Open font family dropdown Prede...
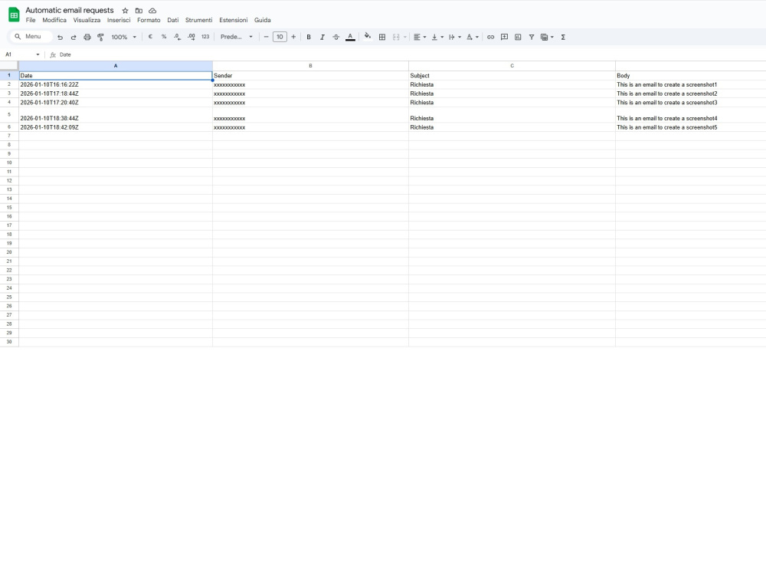This screenshot has height=575, width=766. [x=237, y=37]
